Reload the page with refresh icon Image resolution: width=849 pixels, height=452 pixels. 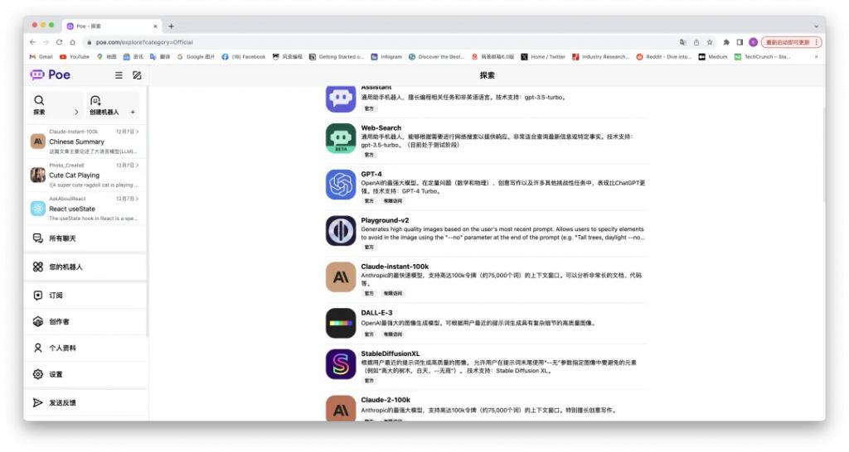click(59, 42)
